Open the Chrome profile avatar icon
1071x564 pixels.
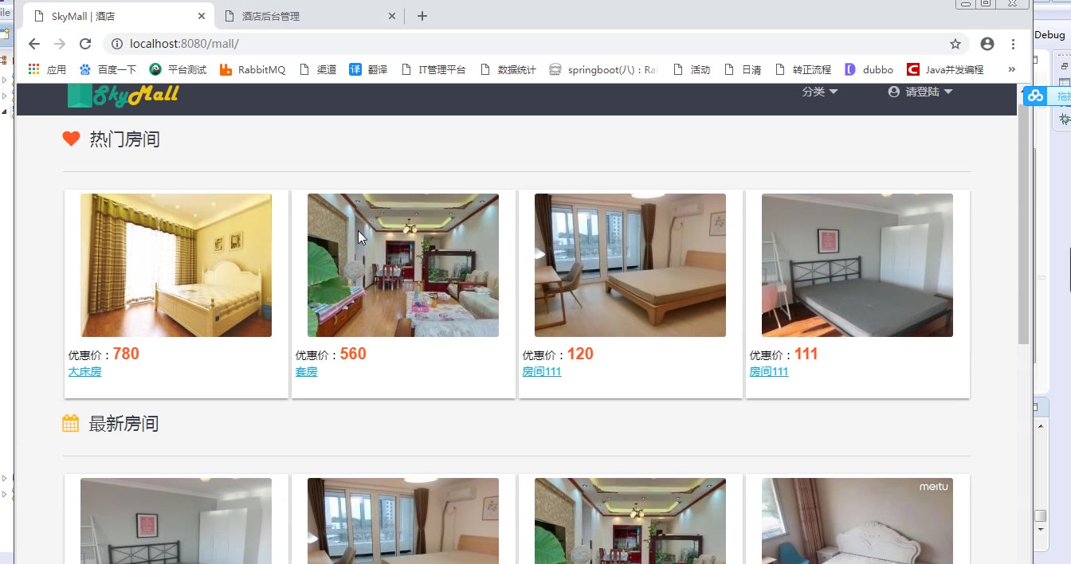tap(987, 44)
